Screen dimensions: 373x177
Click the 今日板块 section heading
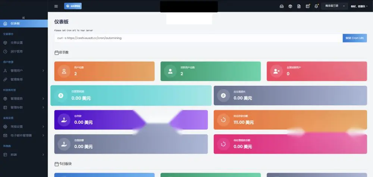point(65,164)
